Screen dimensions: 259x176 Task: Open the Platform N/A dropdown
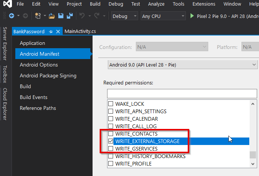pyautogui.click(x=250, y=47)
